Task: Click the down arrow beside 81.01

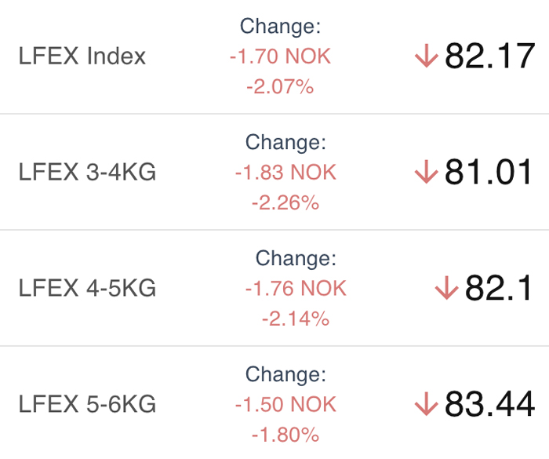Action: click(x=427, y=172)
